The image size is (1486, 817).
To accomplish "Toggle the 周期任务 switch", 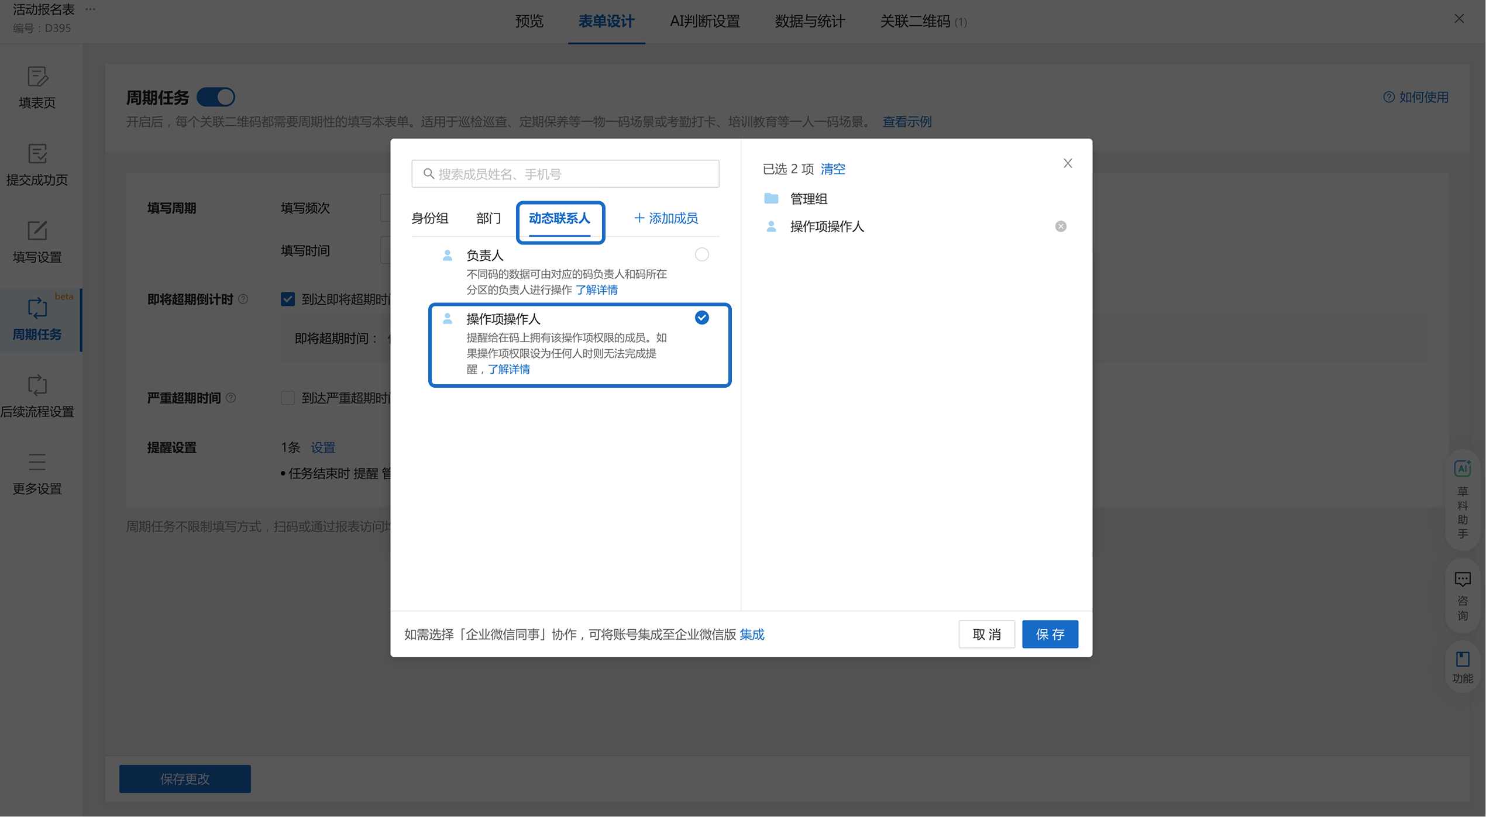I will [216, 97].
